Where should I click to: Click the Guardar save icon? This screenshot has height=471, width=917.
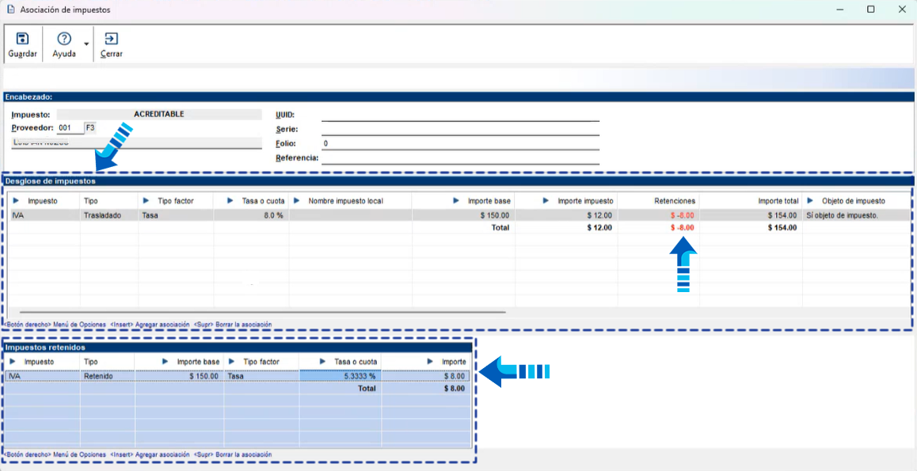[22, 39]
